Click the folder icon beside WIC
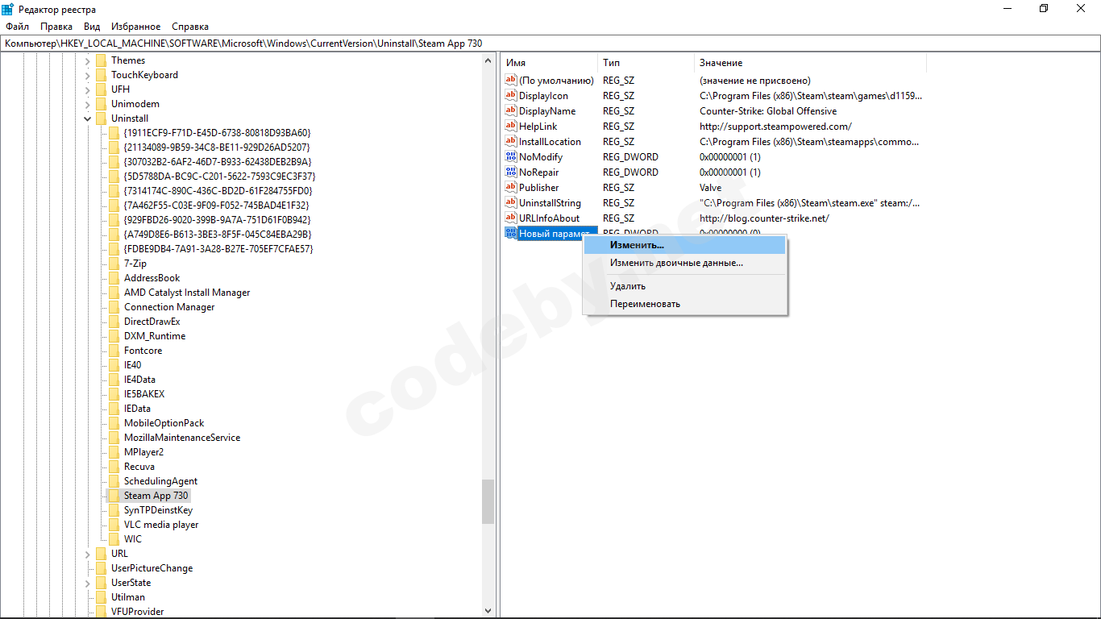The height and width of the screenshot is (619, 1101). pos(114,539)
